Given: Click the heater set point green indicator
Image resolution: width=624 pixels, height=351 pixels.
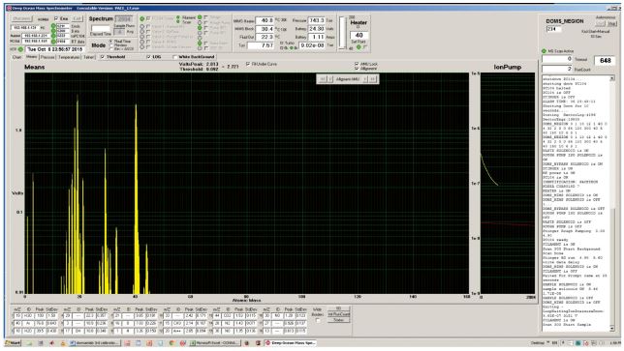Looking at the screenshot, I should point(359,47).
